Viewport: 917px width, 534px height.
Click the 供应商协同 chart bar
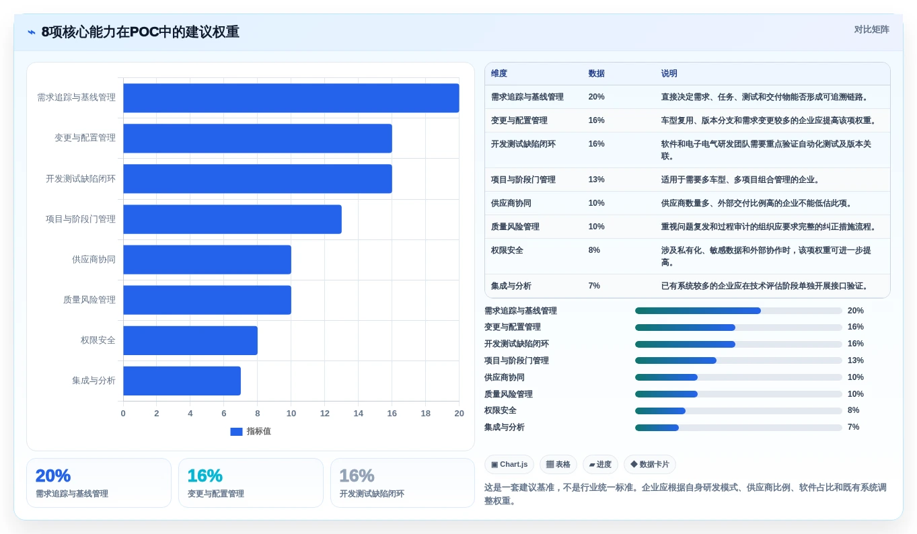tap(207, 260)
